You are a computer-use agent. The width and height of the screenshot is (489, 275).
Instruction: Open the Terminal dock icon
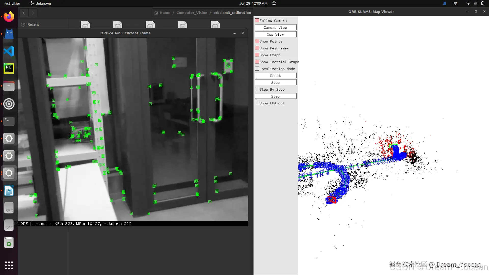pos(9,121)
